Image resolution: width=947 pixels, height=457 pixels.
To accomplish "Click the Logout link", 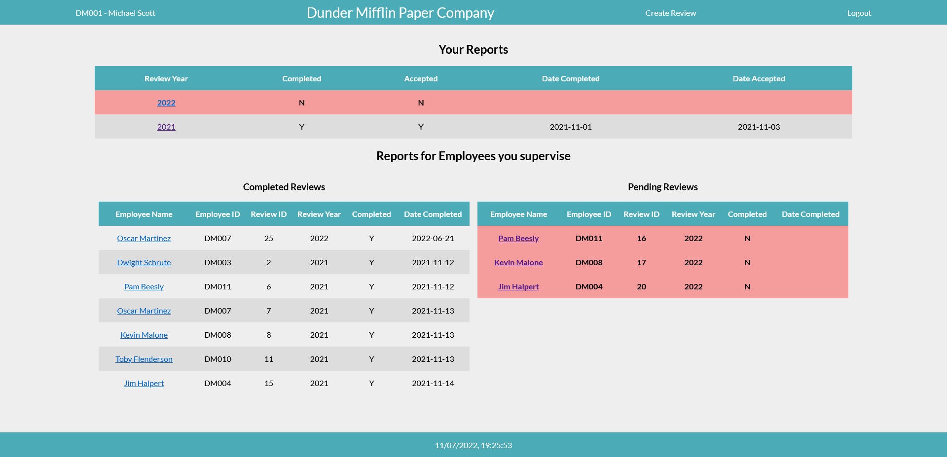I will 859,13.
